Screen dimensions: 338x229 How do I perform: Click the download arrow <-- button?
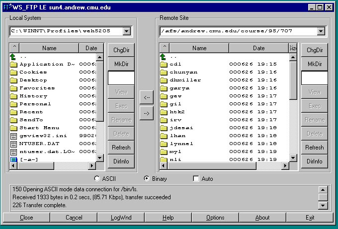[147, 97]
